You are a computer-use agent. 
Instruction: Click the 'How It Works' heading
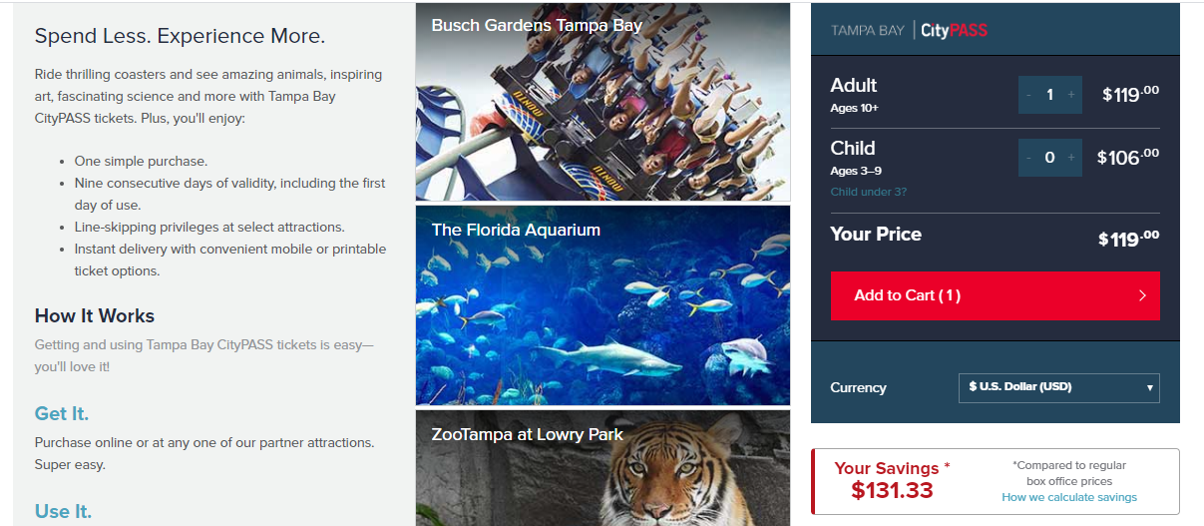[95, 315]
